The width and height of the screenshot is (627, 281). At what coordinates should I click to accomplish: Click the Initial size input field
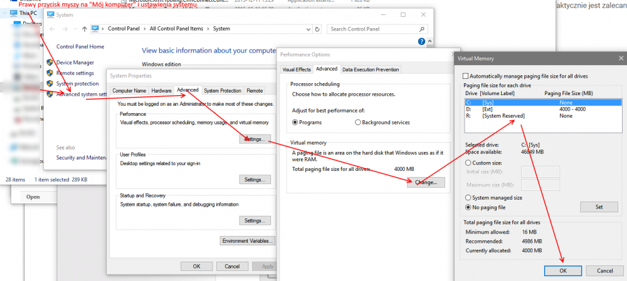coord(540,172)
